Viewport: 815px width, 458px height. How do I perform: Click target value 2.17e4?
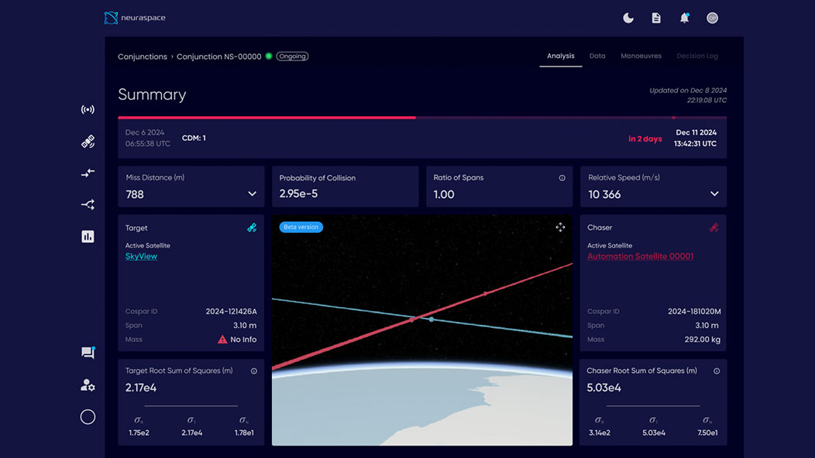[141, 388]
